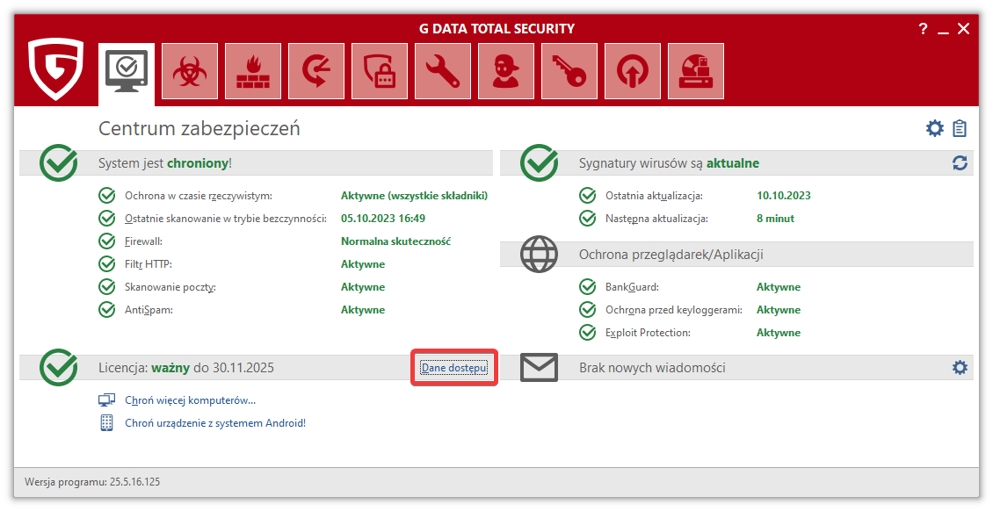The width and height of the screenshot is (993, 511).
Task: Open Chroń urządzenie z systemem Android link
Action: pos(215,423)
